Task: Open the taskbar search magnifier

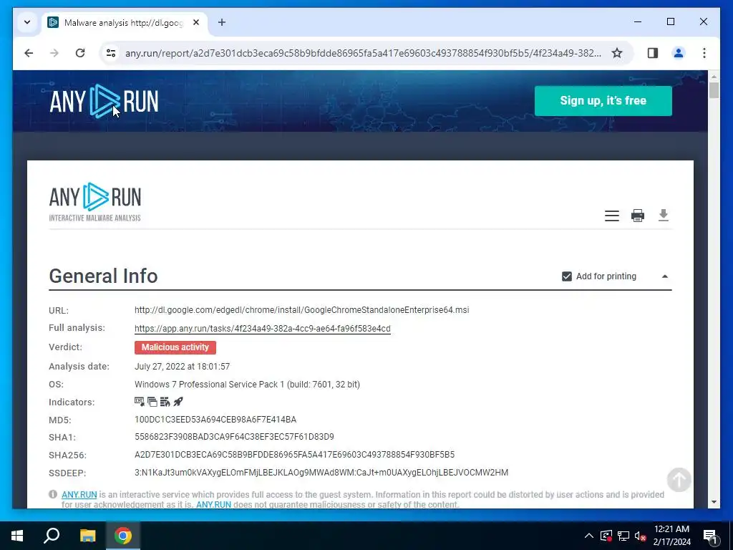Action: [x=52, y=536]
